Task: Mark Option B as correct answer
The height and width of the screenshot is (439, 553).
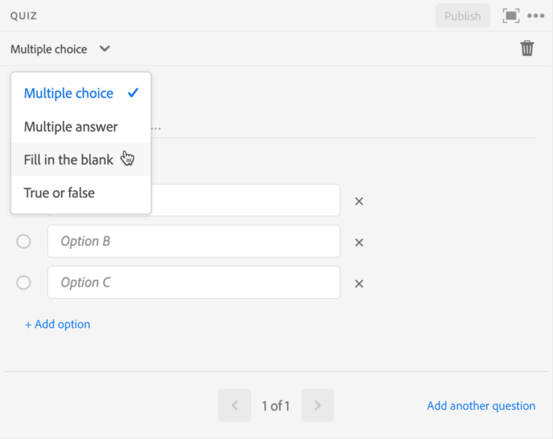Action: tap(24, 241)
